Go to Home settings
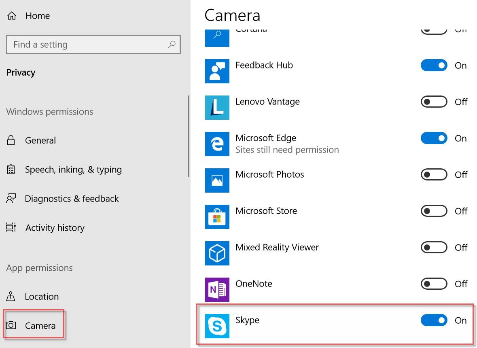The width and height of the screenshot is (477, 348). tap(37, 15)
